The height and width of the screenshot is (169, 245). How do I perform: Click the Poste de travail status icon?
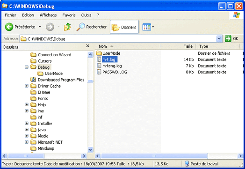point(187,164)
